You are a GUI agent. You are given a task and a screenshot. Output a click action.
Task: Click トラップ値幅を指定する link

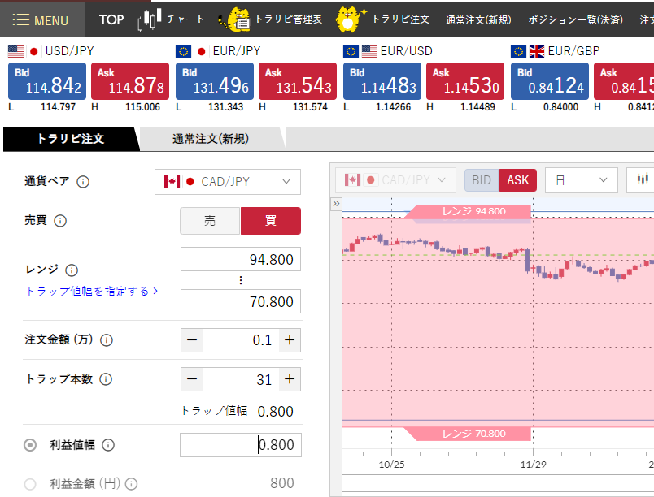click(92, 291)
